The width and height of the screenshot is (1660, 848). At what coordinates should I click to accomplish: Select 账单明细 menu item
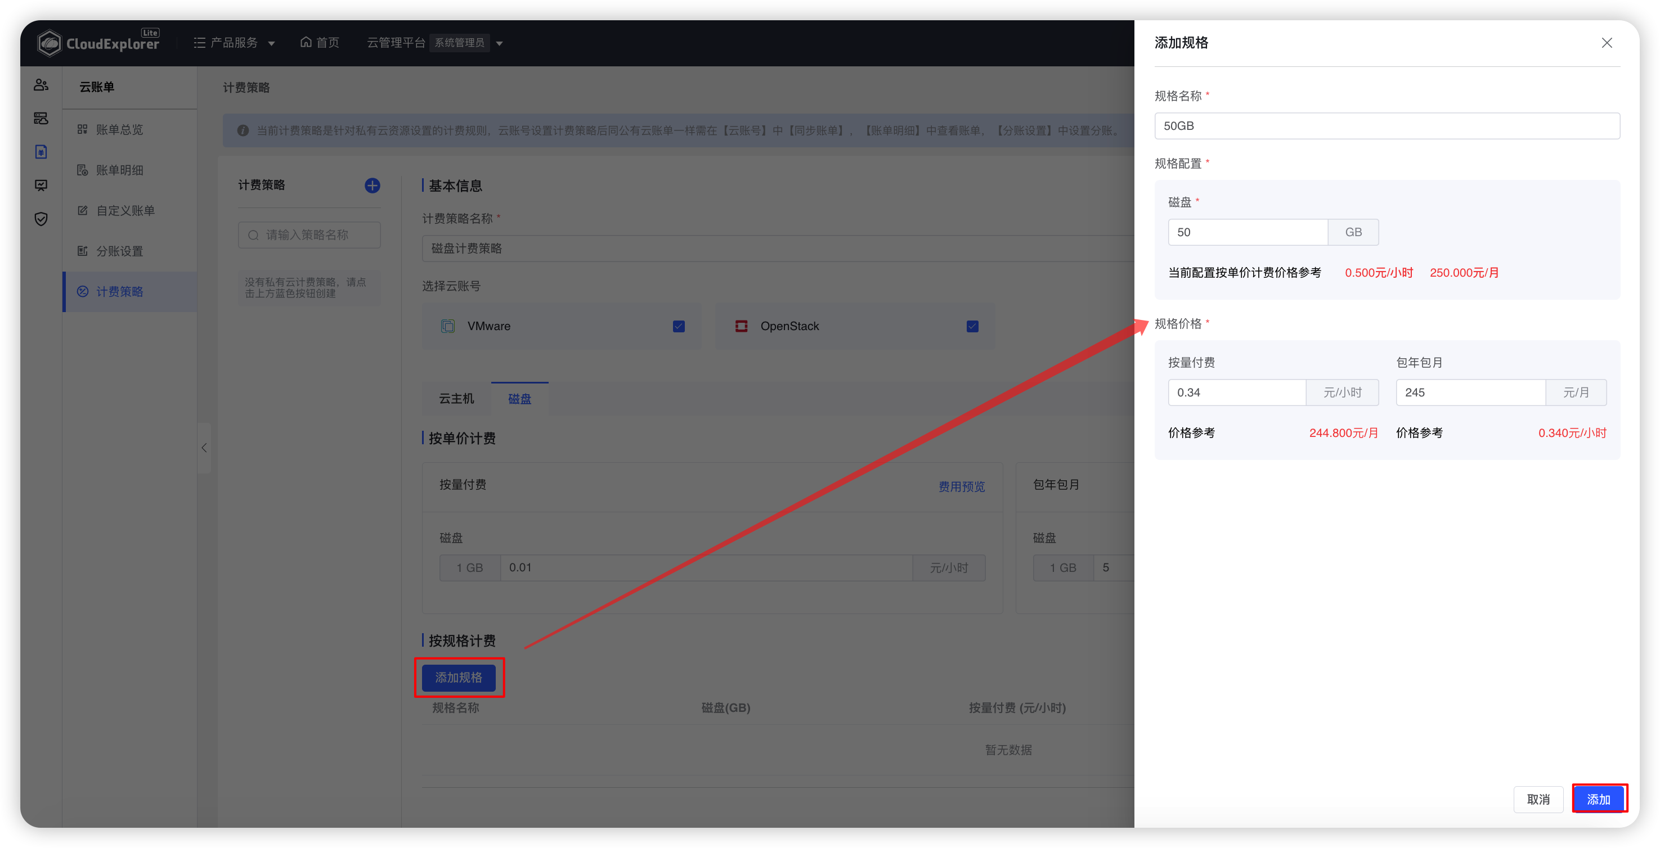[129, 170]
